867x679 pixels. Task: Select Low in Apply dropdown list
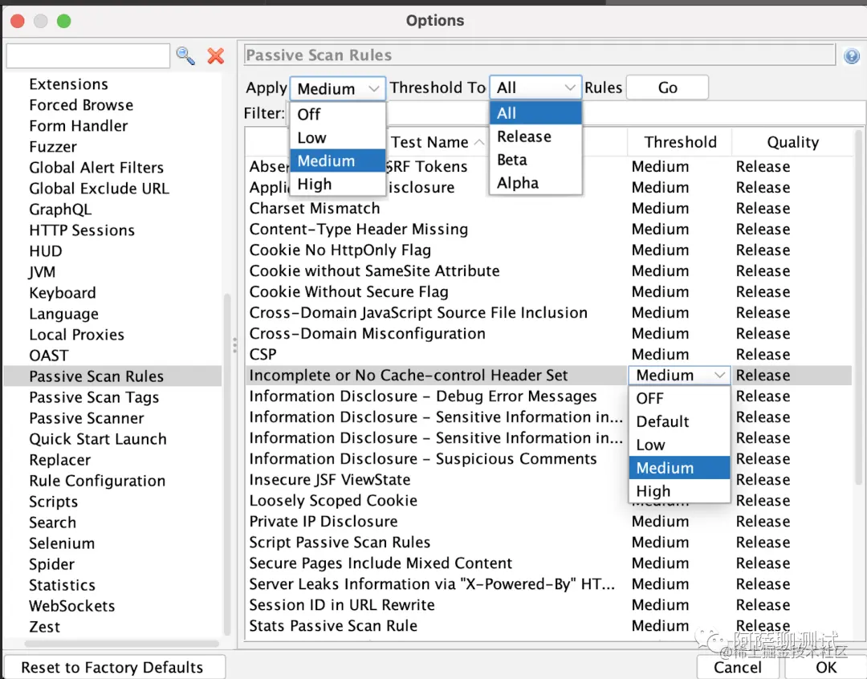tap(337, 138)
